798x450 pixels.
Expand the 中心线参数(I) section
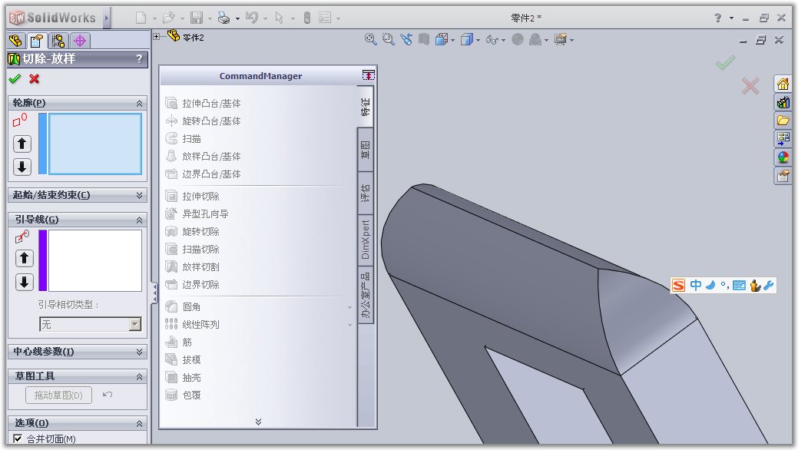coord(140,352)
